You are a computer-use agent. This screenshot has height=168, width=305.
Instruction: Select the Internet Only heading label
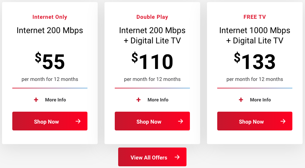(50, 17)
